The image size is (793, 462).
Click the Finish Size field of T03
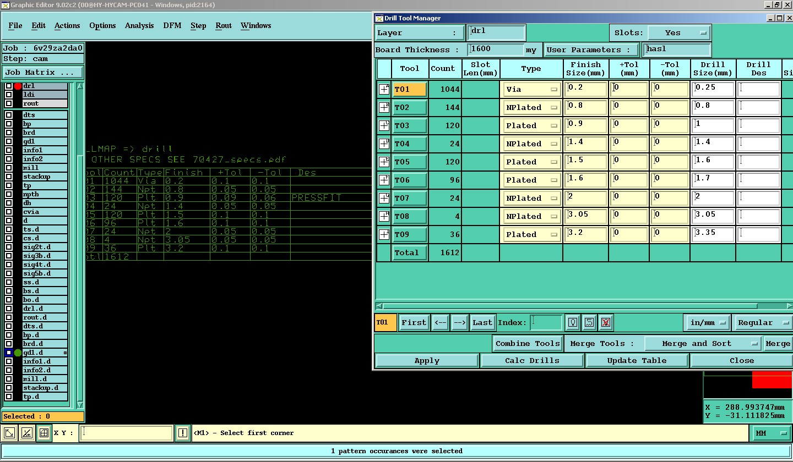(x=585, y=126)
